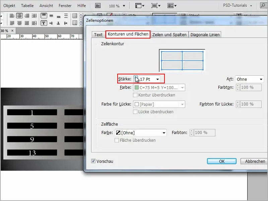Open the Farbe für Lücke dropdown
The width and height of the screenshot is (268, 201).
[159, 104]
